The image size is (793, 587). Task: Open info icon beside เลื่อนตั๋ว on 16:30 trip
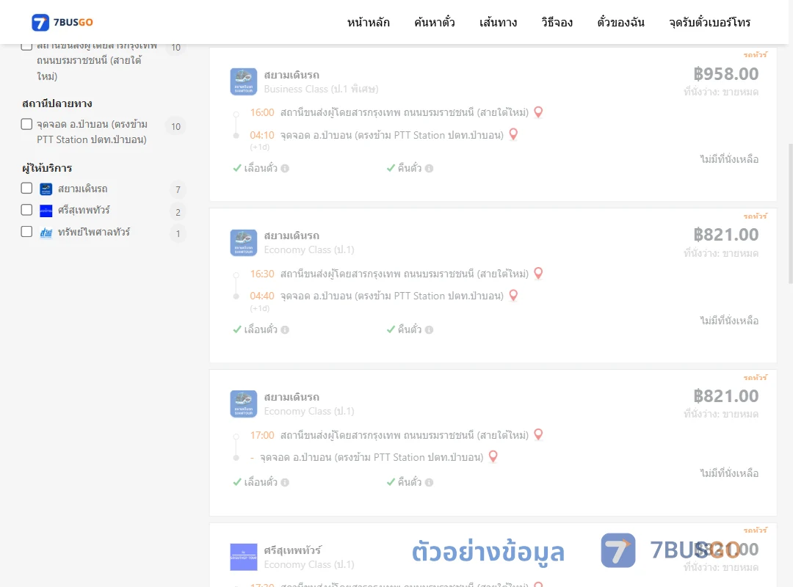click(285, 329)
